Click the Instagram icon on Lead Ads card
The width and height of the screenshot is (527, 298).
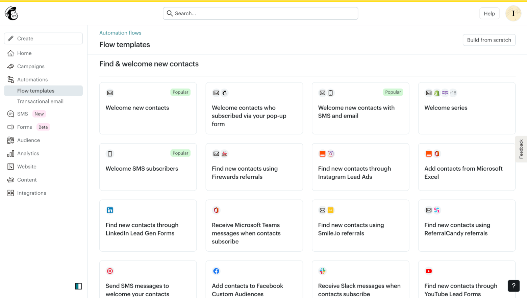tap(331, 154)
